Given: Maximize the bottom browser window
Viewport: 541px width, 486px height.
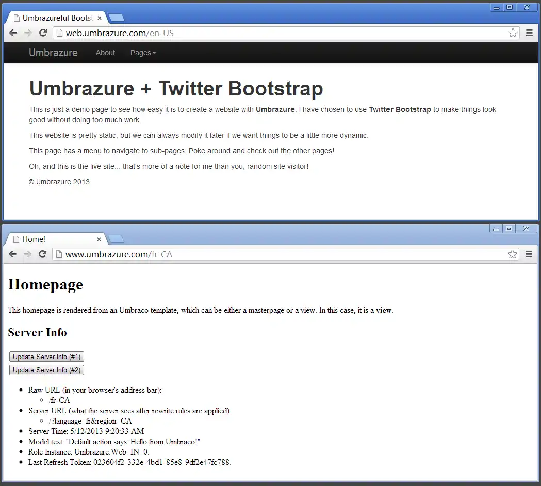Looking at the screenshot, I should 509,229.
